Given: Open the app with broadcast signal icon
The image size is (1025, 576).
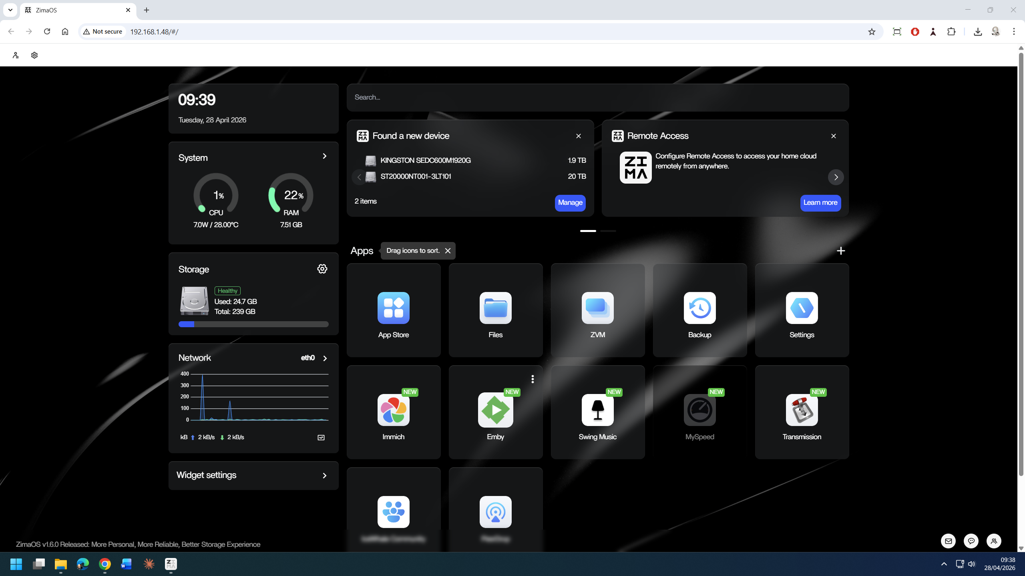Looking at the screenshot, I should [x=495, y=512].
